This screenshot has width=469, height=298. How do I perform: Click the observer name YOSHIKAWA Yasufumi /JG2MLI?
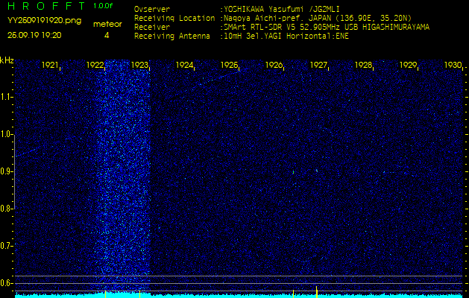point(282,9)
